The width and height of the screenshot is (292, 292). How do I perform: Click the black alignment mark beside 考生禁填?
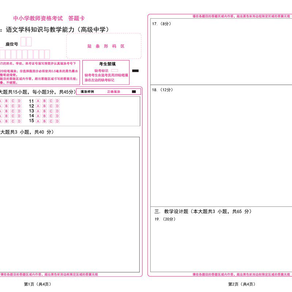[x=135, y=71]
